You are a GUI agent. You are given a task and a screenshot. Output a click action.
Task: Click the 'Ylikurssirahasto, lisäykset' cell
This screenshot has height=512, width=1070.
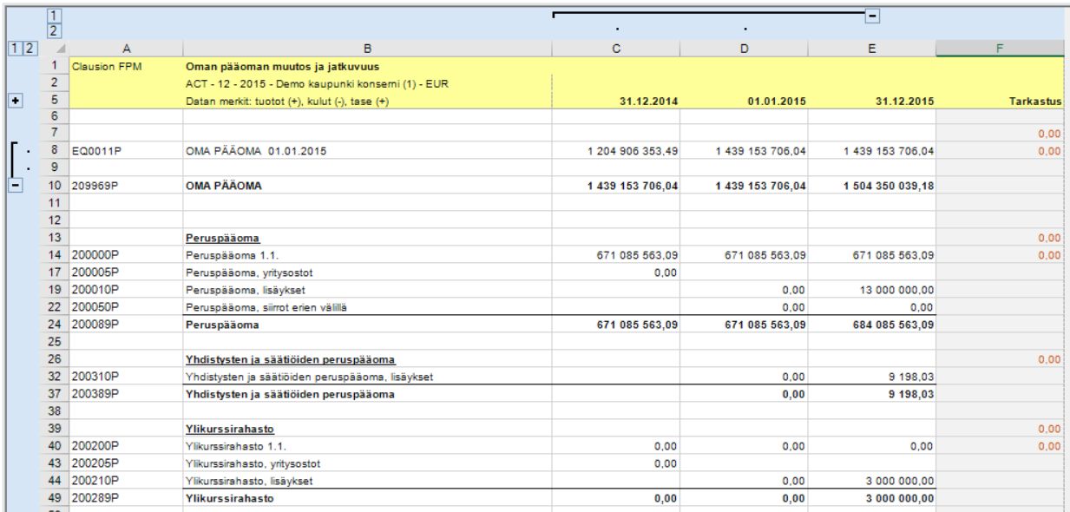(368, 481)
